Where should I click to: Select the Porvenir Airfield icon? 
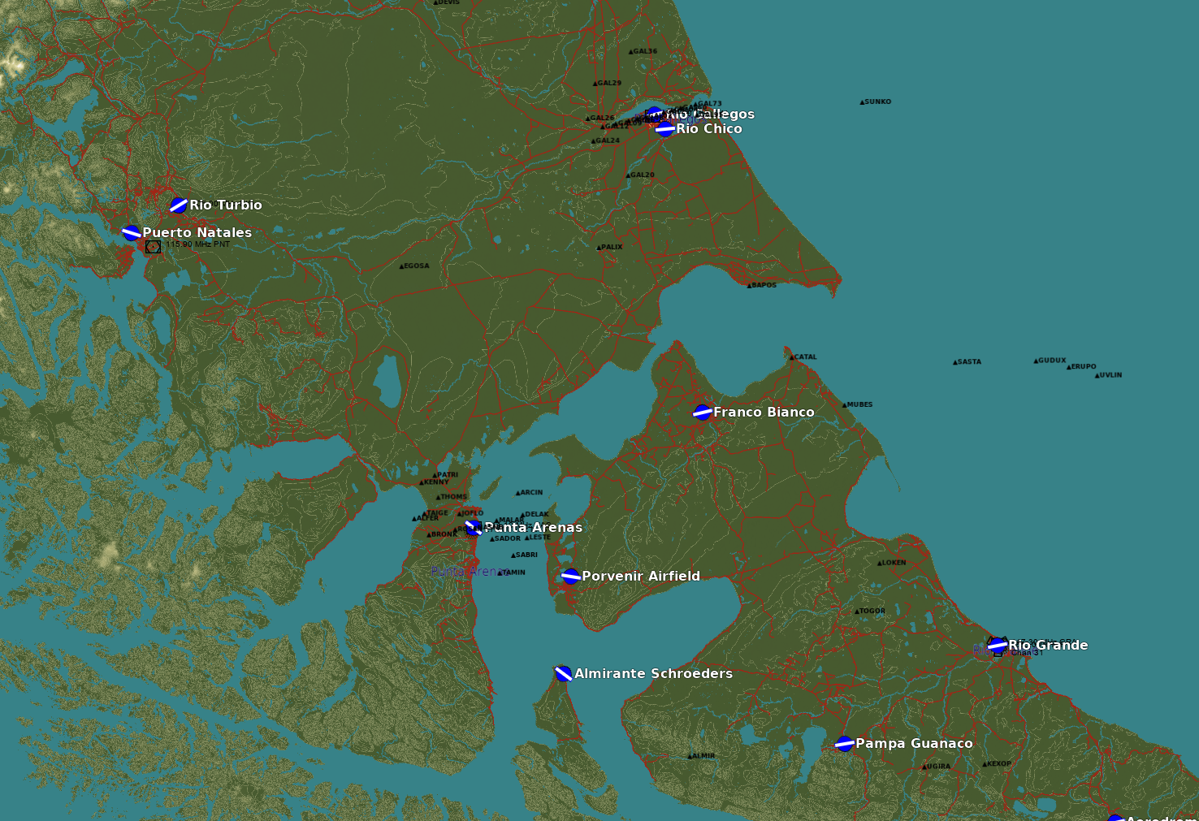click(571, 577)
